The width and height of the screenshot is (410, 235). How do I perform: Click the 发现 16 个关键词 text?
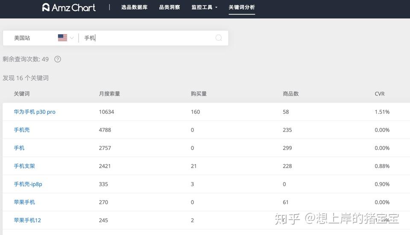point(26,78)
